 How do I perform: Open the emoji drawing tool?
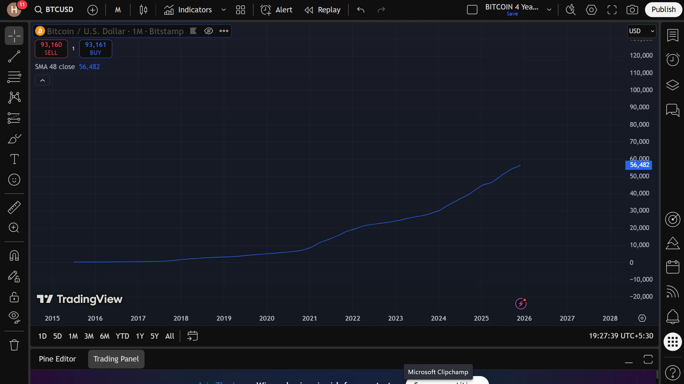coord(14,180)
